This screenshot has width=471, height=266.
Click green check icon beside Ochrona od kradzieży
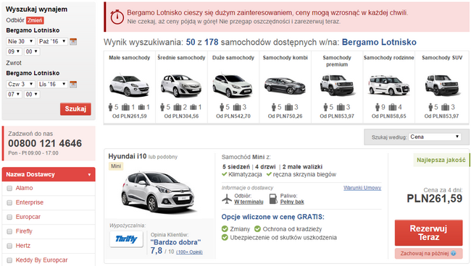(257, 229)
